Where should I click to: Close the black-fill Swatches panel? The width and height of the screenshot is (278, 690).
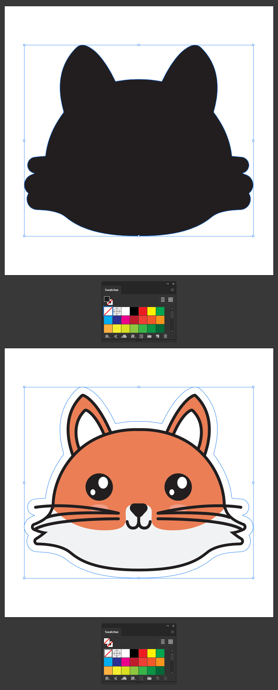pyautogui.click(x=173, y=283)
